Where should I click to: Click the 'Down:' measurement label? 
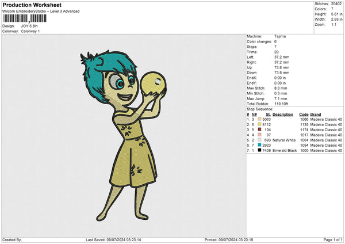[x=252, y=73]
